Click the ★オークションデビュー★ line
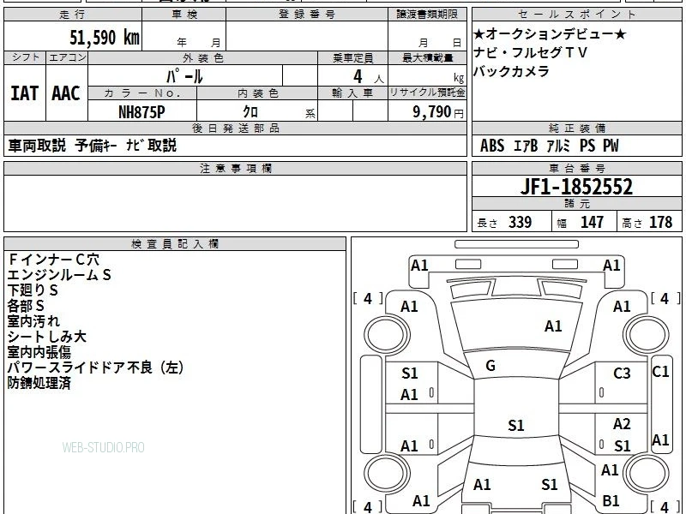Image resolution: width=686 pixels, height=514 pixels. (x=550, y=34)
